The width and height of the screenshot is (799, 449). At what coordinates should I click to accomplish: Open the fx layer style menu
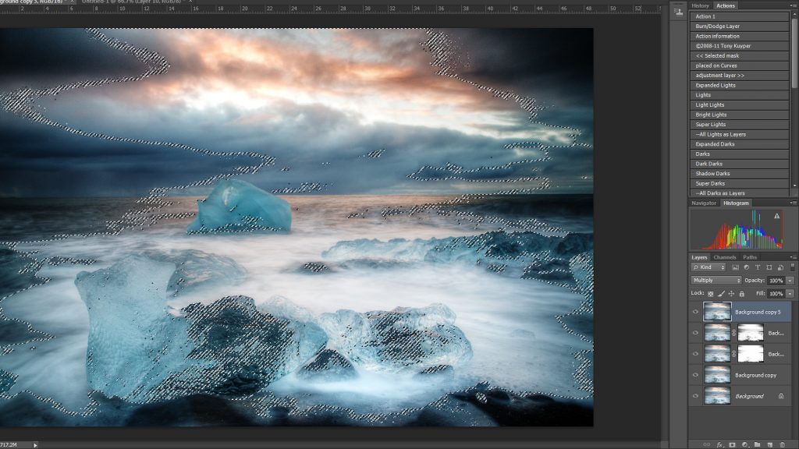click(x=720, y=444)
